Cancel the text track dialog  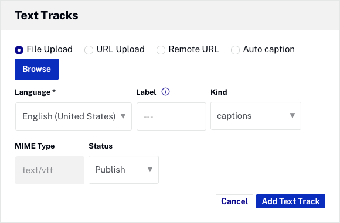point(234,201)
